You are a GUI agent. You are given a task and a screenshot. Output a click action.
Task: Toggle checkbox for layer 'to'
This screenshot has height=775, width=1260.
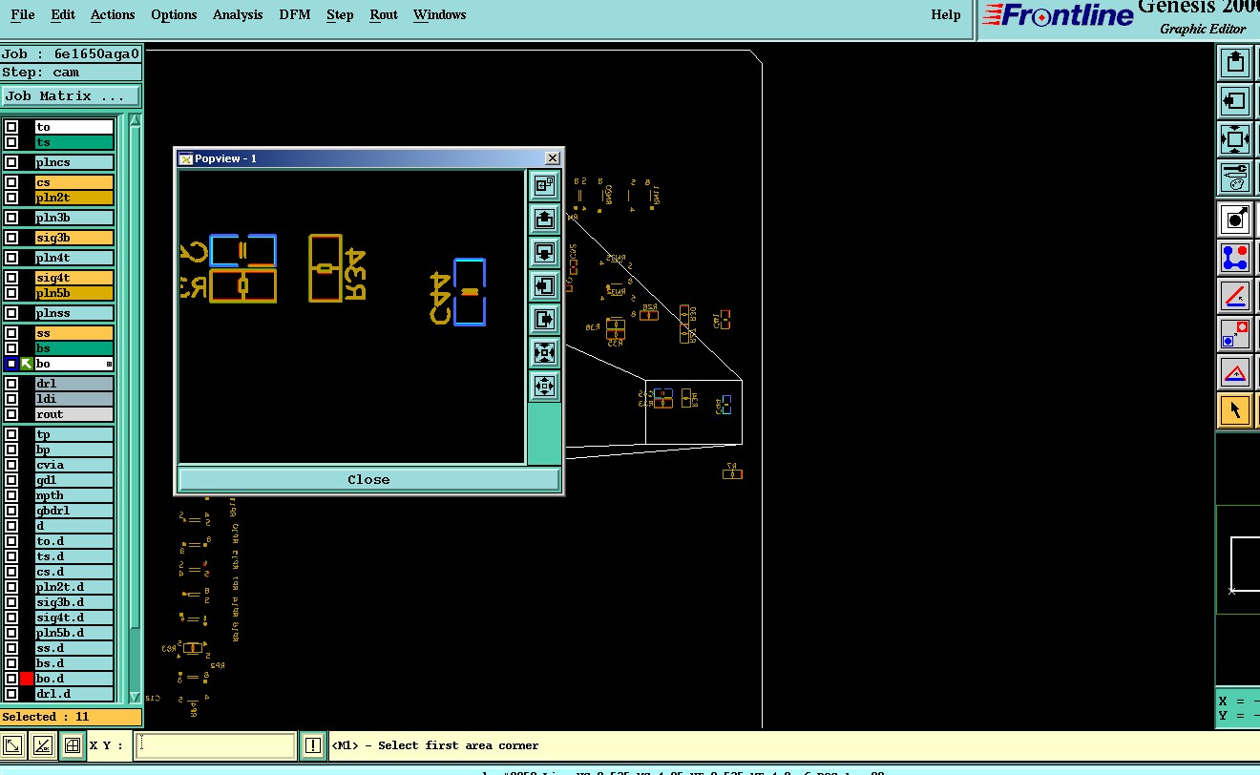(x=11, y=127)
